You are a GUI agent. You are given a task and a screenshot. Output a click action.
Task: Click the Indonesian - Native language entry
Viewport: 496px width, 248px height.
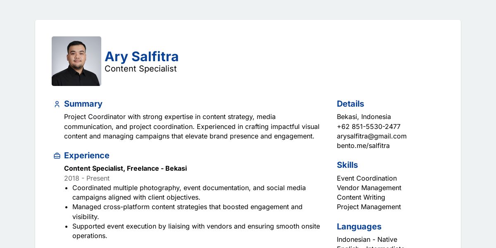pyautogui.click(x=367, y=239)
